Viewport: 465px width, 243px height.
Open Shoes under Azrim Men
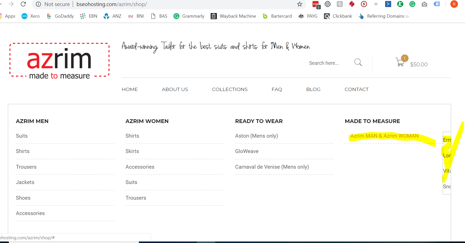23,198
